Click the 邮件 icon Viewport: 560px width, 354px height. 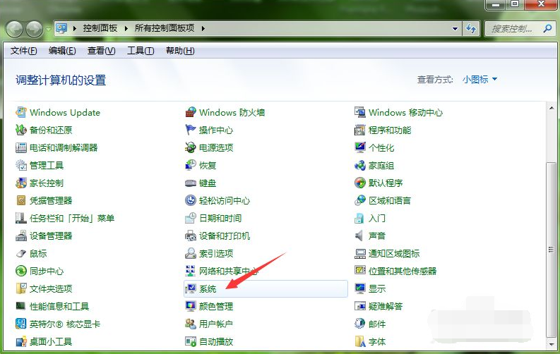[x=360, y=324]
